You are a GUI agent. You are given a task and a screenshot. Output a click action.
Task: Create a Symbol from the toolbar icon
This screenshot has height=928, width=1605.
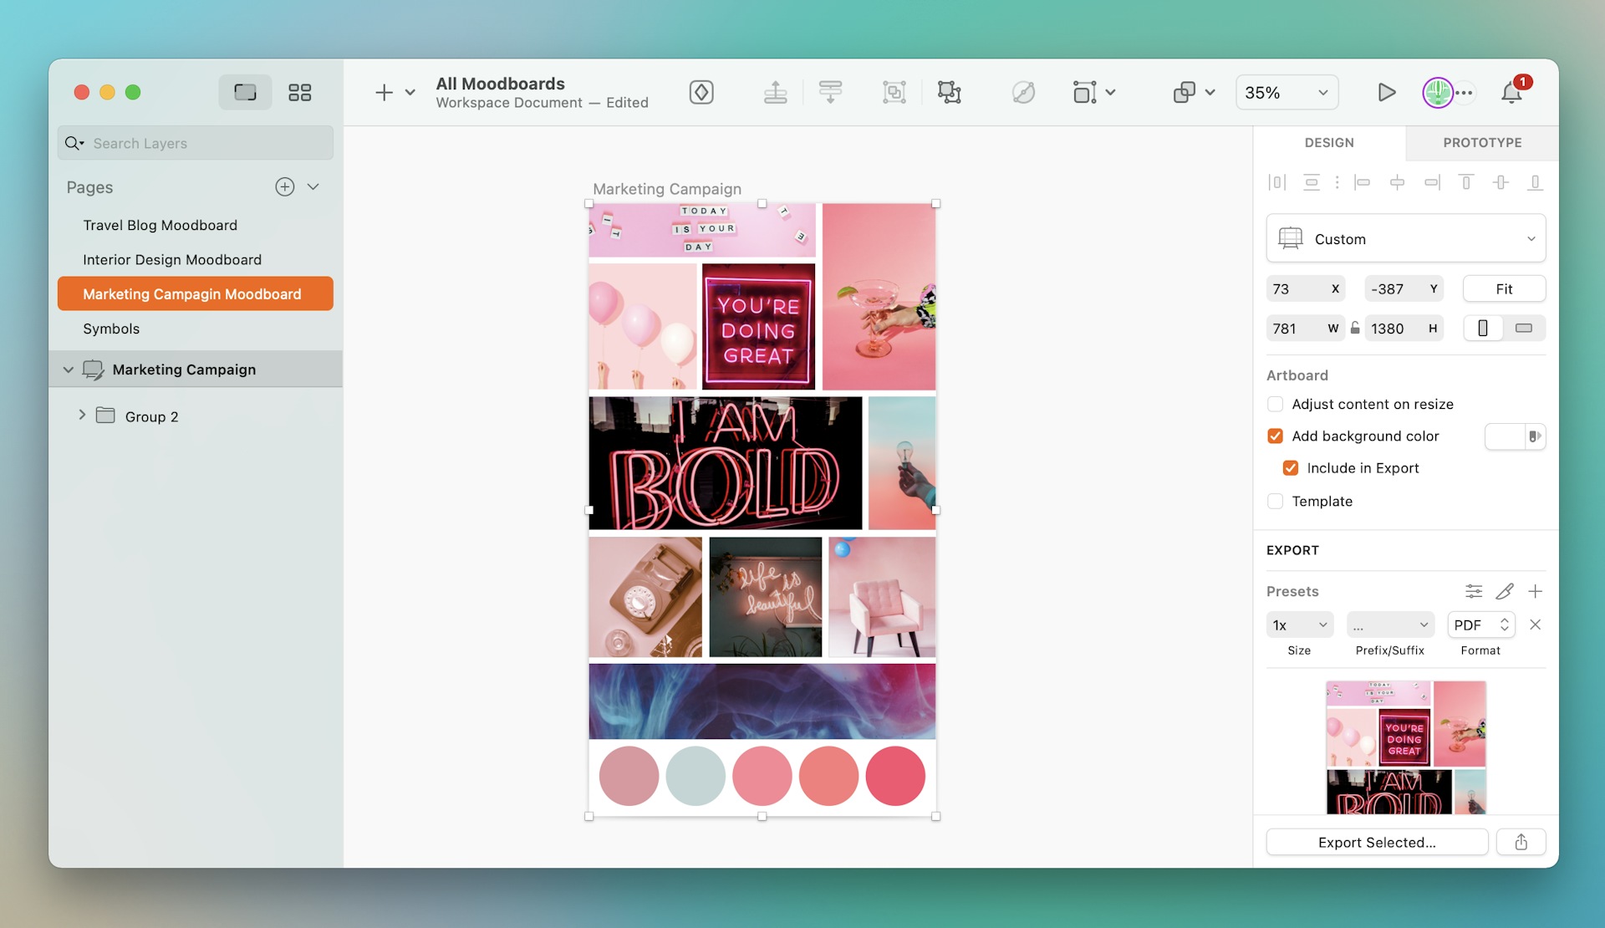coord(701,92)
